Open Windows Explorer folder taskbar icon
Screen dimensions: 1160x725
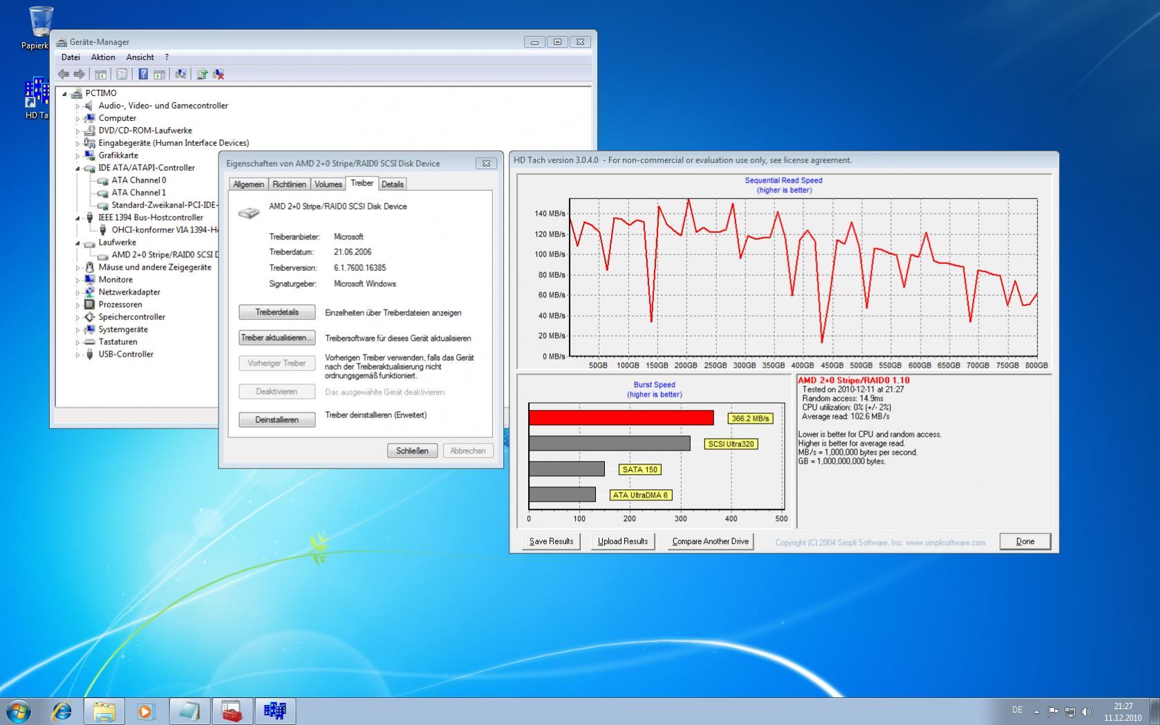pyautogui.click(x=104, y=710)
